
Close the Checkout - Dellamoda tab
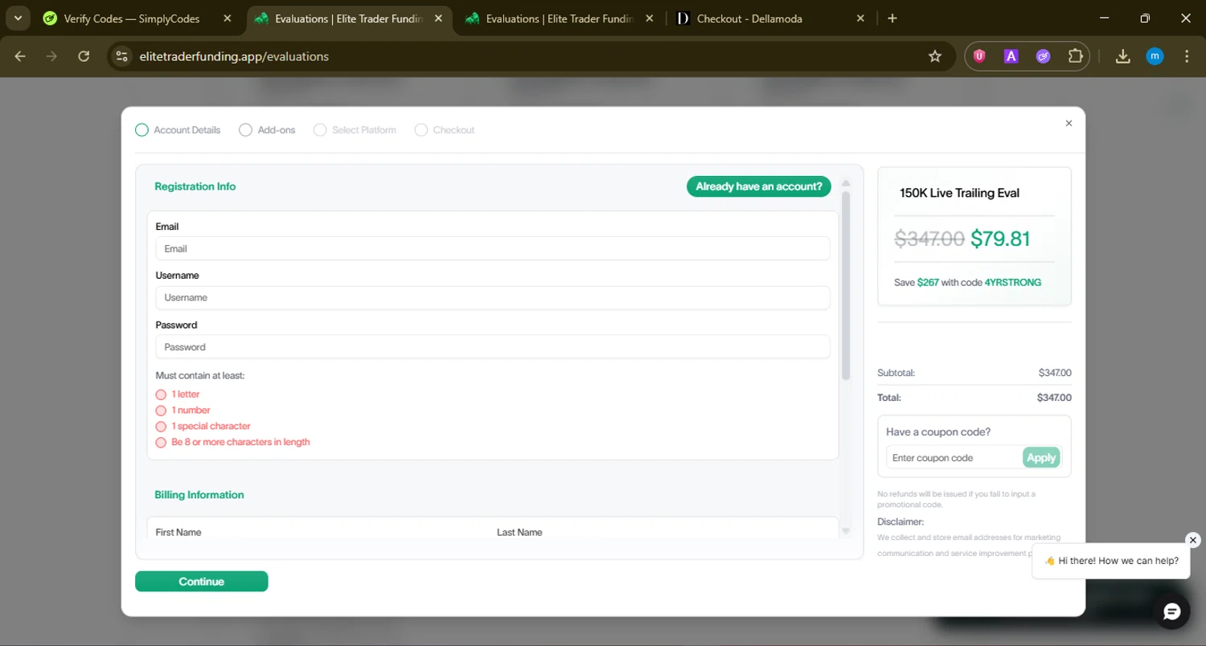click(860, 18)
